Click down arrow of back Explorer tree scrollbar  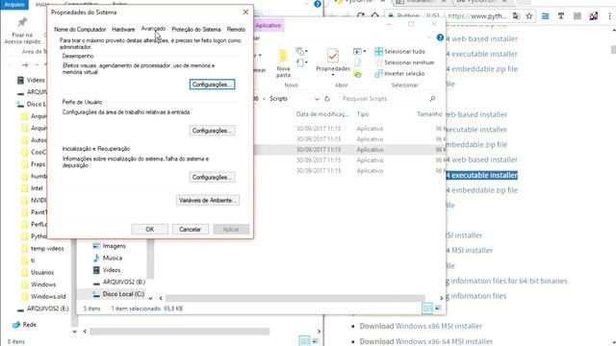[74, 332]
